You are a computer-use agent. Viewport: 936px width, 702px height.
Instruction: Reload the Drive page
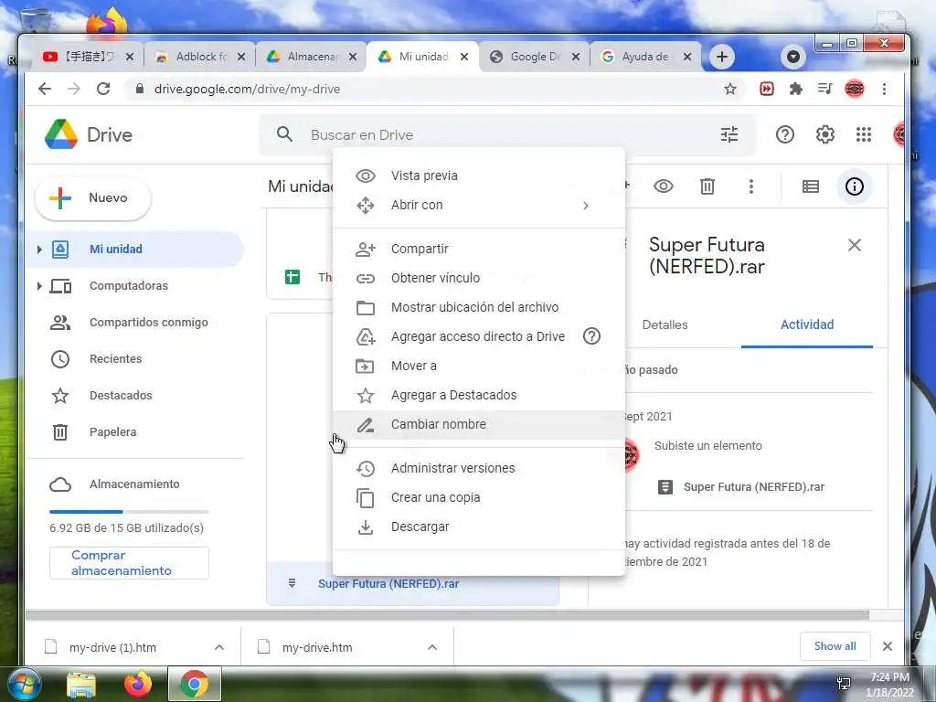click(103, 89)
